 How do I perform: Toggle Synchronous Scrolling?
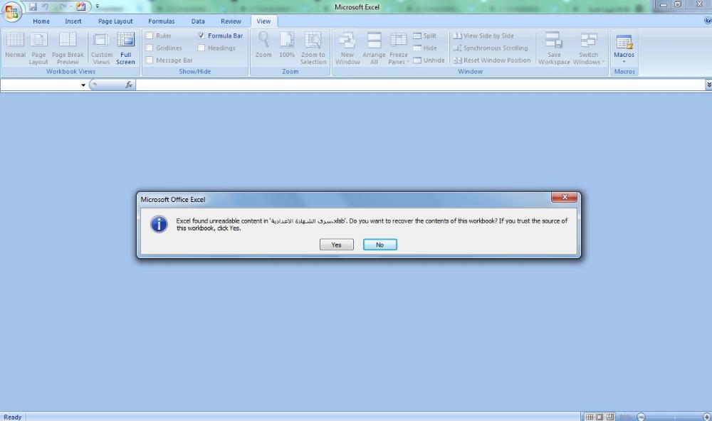[x=491, y=48]
